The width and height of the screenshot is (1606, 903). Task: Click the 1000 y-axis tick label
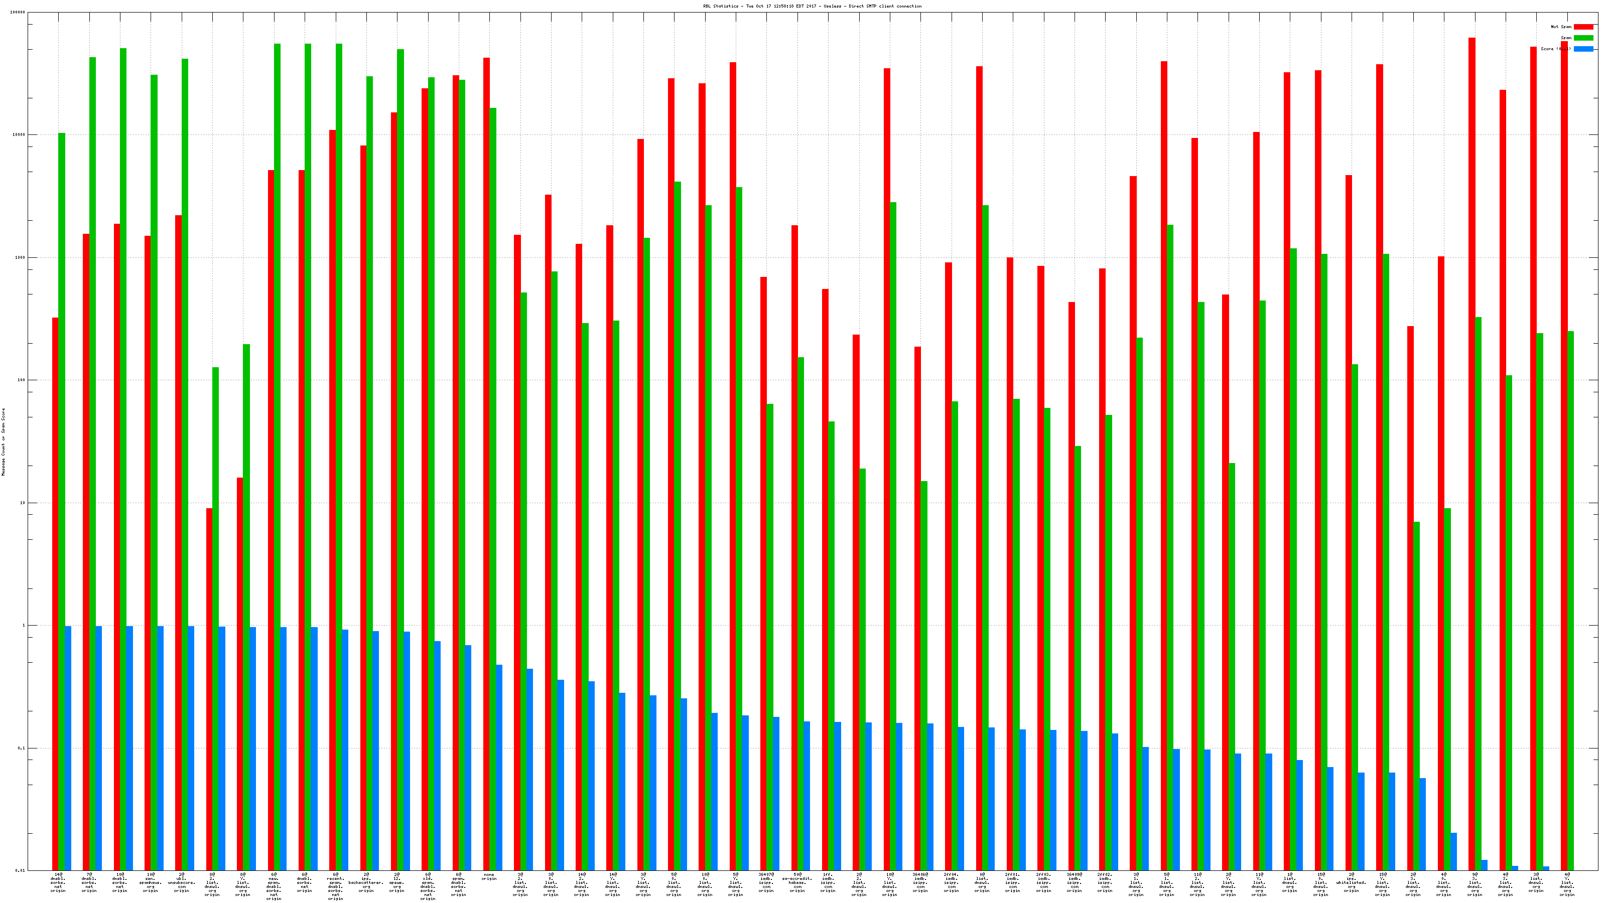[x=20, y=257]
